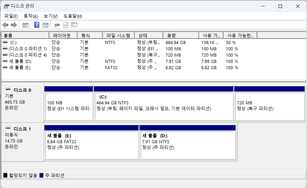
Task: Click the Back navigation arrow
Action: (5, 25)
